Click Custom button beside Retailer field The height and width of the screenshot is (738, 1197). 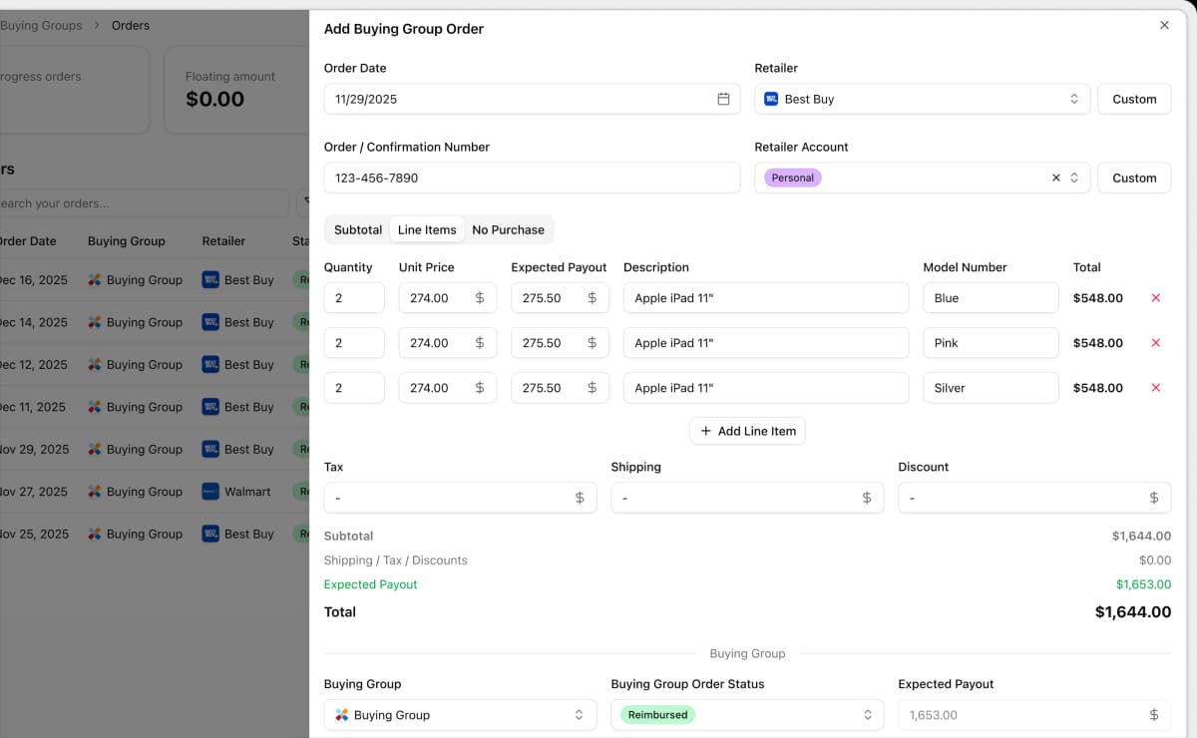pos(1134,99)
